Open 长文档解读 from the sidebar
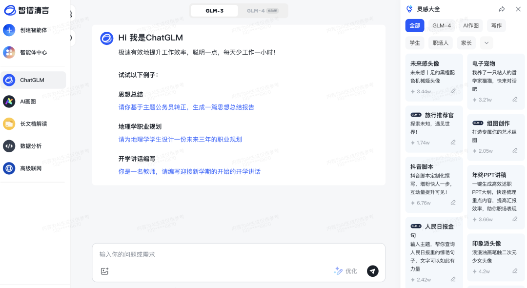Screen dimensions: 527x288 click(33, 124)
